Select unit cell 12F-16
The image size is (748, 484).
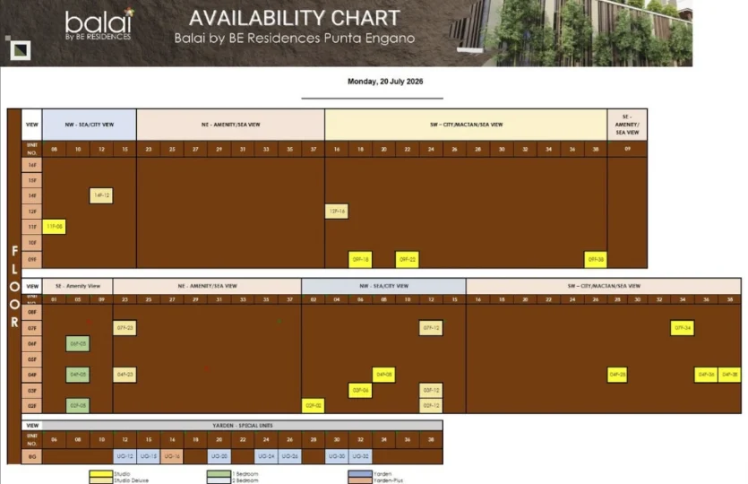[x=336, y=212]
